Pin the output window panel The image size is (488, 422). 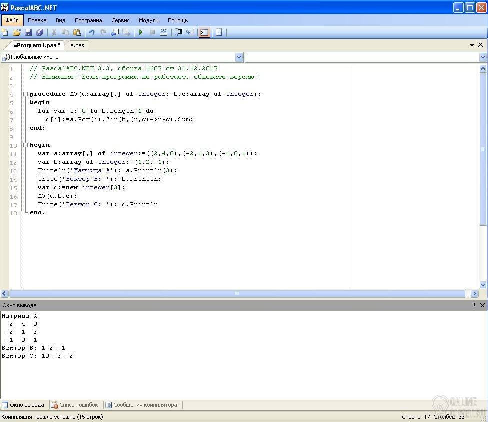tap(474, 305)
